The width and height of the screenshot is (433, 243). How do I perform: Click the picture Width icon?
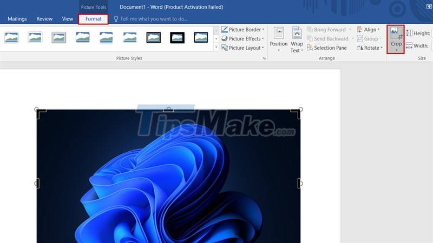pyautogui.click(x=409, y=46)
